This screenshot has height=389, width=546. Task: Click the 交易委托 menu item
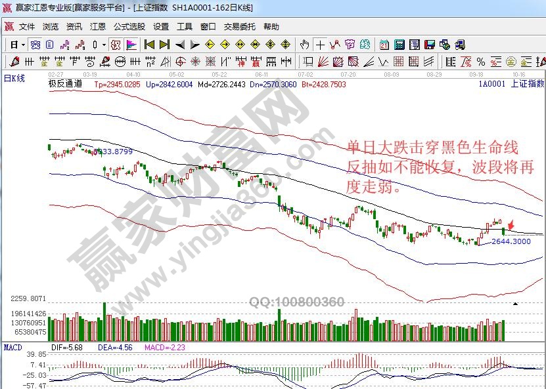[239, 27]
